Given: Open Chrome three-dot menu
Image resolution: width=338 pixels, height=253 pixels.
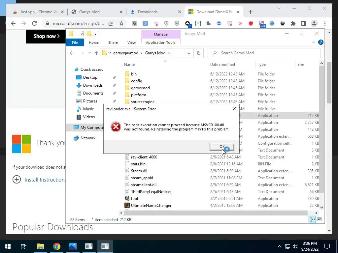Looking at the screenshot, I should pos(325,23).
